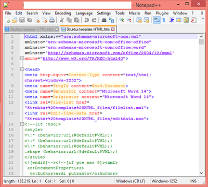
Task: Open the File menu
Action: [8, 13]
